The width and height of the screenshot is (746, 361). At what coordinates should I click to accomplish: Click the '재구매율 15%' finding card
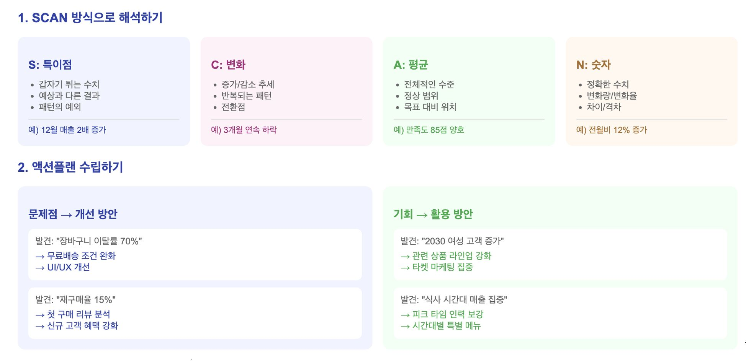click(x=195, y=313)
